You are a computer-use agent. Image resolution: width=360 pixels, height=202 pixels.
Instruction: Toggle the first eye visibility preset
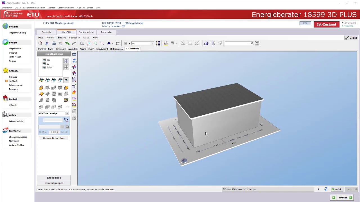[41, 80]
